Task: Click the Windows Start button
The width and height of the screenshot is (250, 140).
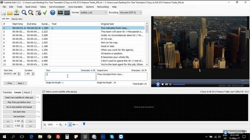Action: (x=4, y=136)
